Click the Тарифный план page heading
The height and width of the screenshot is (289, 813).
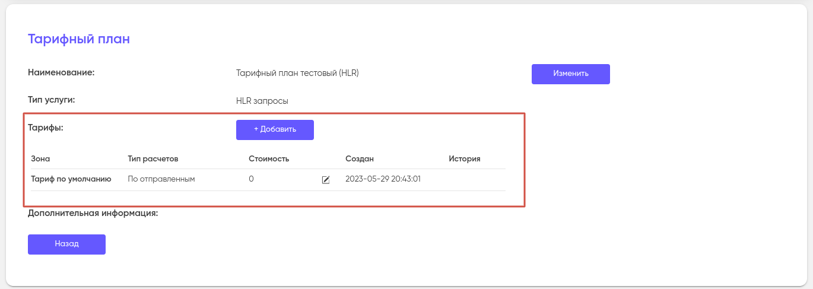(79, 39)
